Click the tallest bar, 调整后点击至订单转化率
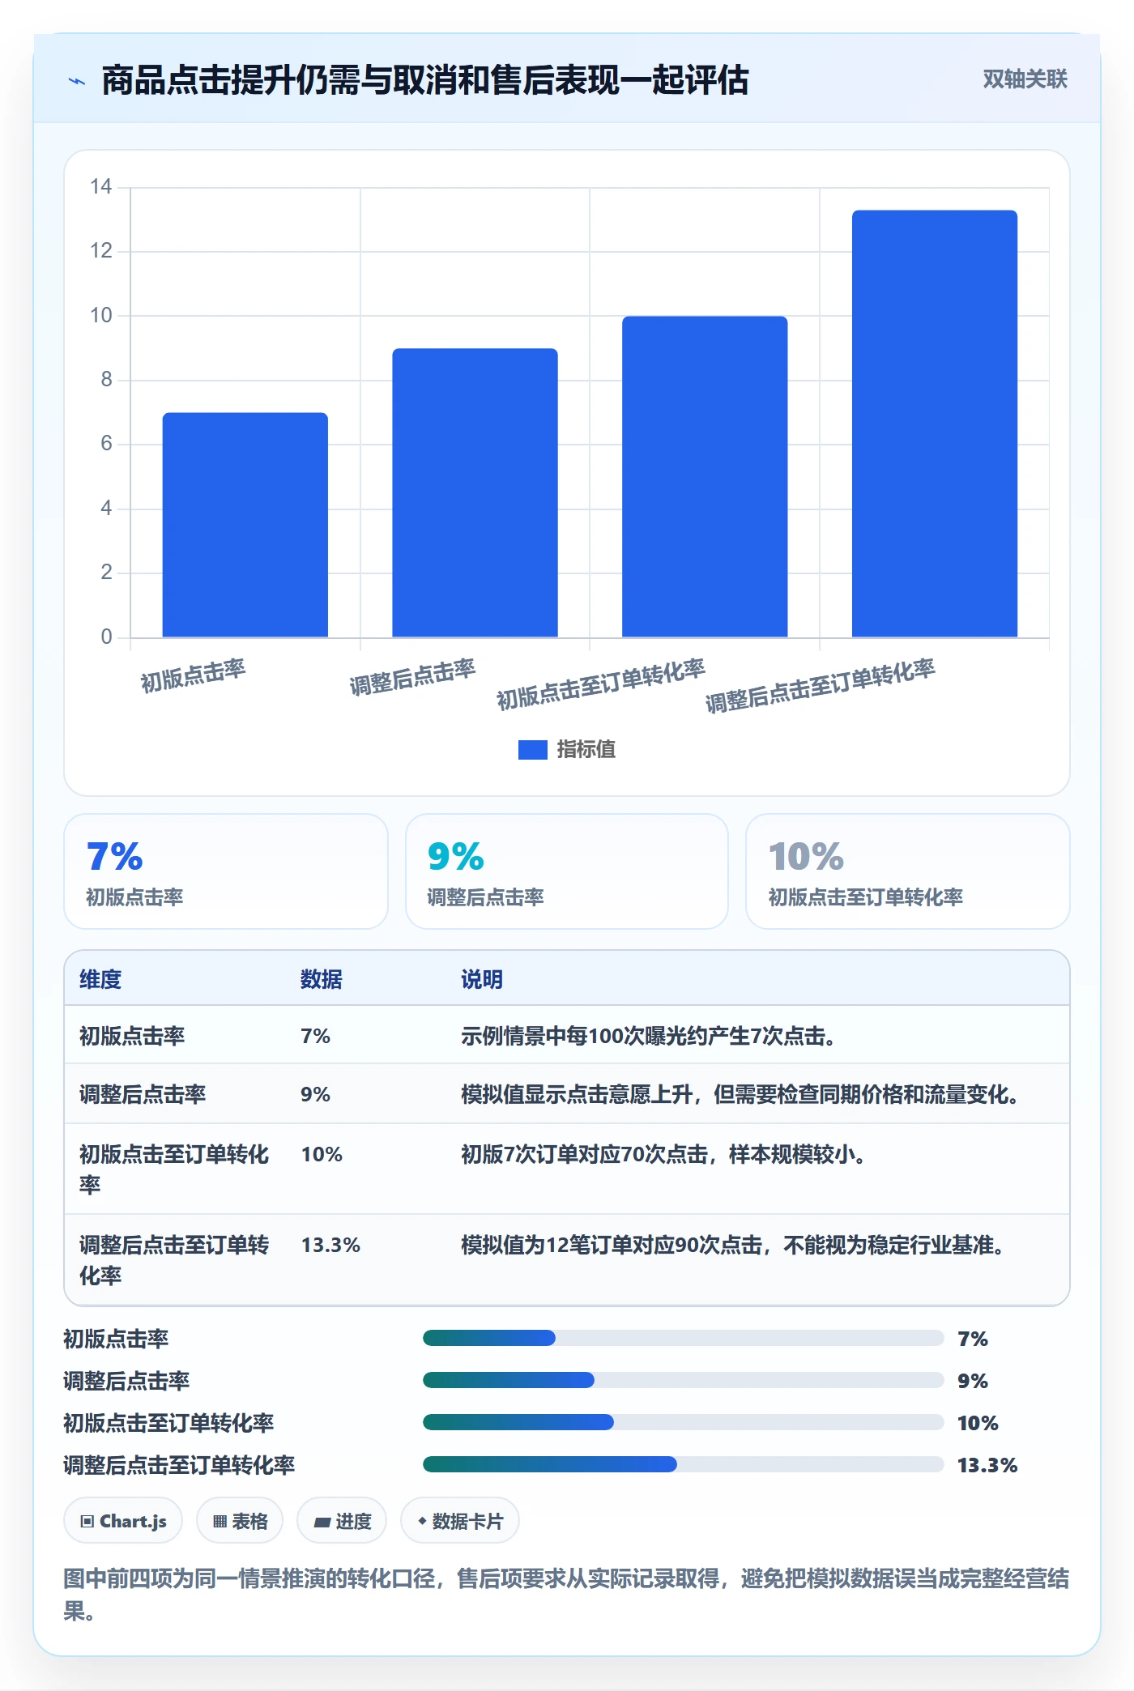 pos(935,424)
